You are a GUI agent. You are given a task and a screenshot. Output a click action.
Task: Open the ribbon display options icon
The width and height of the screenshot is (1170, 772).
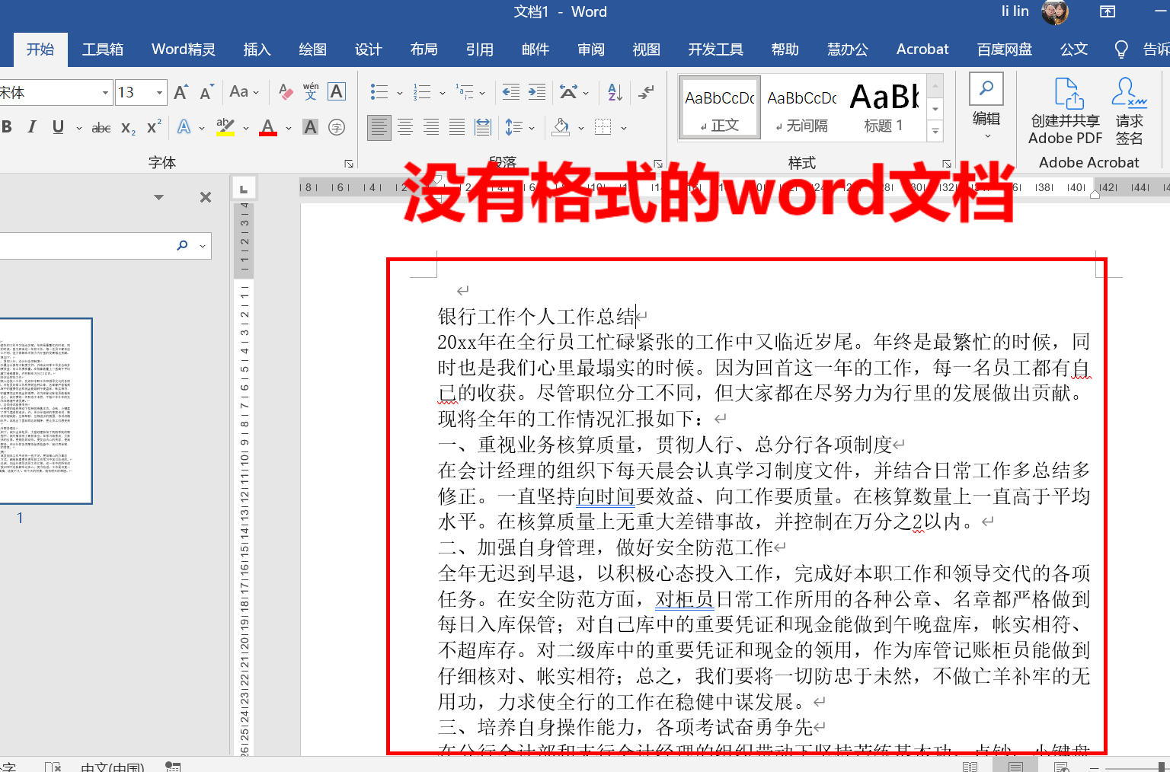(1107, 11)
